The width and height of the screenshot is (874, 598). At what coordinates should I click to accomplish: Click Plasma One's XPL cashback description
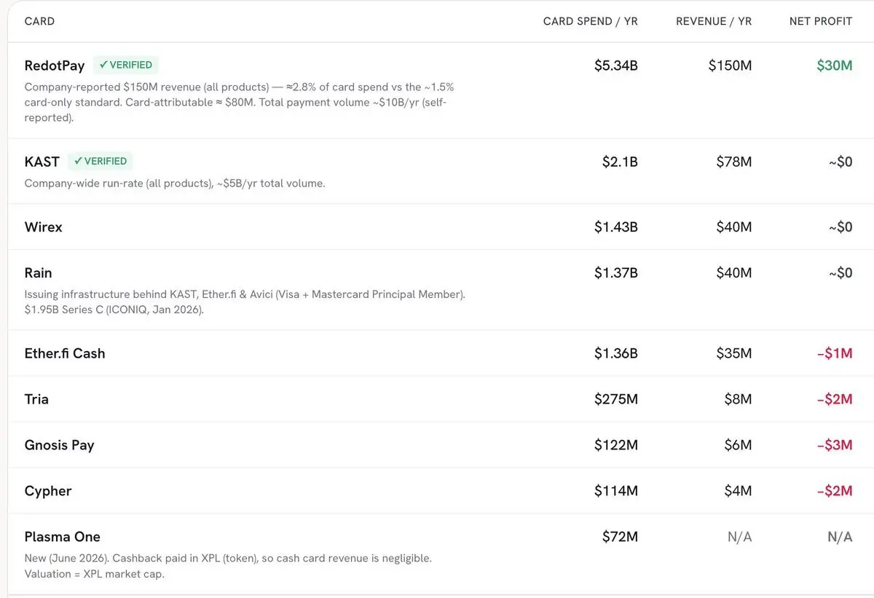(x=228, y=566)
